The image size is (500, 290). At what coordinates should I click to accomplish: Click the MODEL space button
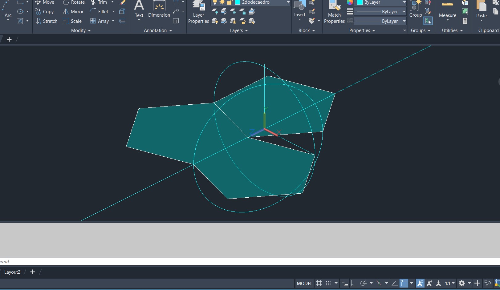(304, 283)
